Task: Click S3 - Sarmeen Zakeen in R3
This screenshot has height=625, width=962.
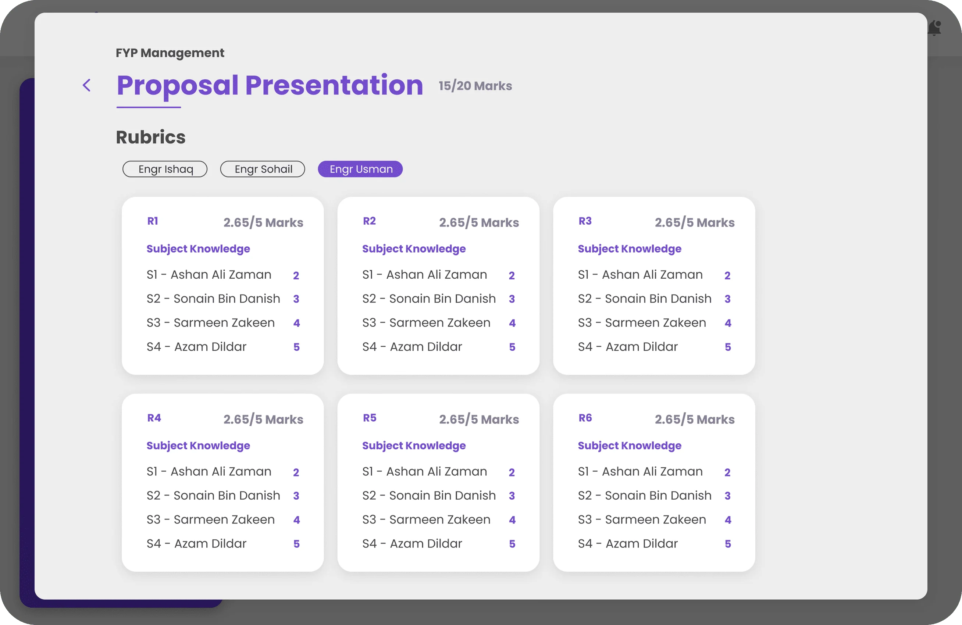Action: (642, 322)
